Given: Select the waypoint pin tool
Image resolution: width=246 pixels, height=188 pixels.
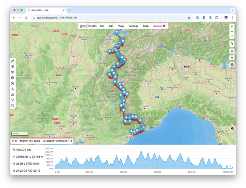Looking at the screenshot, I should tap(13, 66).
